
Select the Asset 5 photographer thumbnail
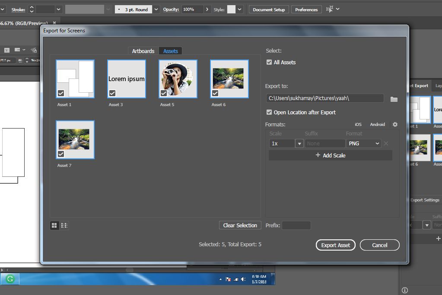click(178, 79)
